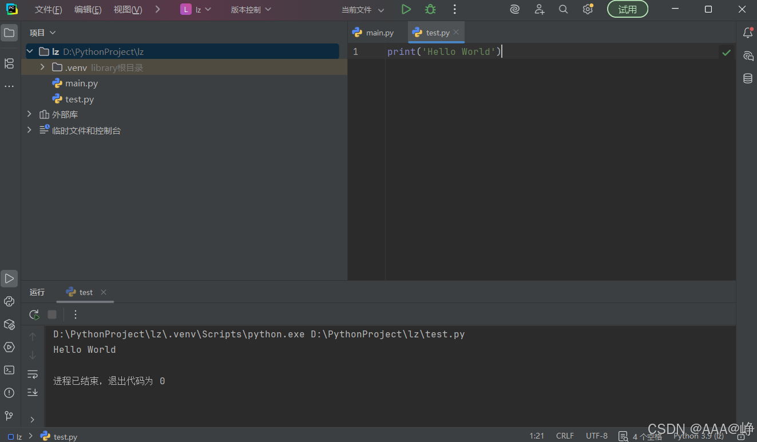Image resolution: width=757 pixels, height=442 pixels.
Task: Click lz breadcrumb in status bar
Action: point(15,436)
